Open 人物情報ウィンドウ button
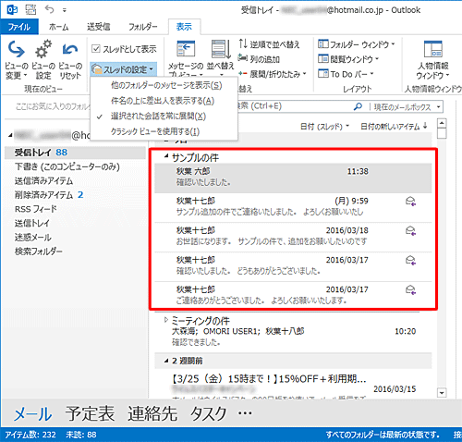The image size is (462, 442). 432,60
